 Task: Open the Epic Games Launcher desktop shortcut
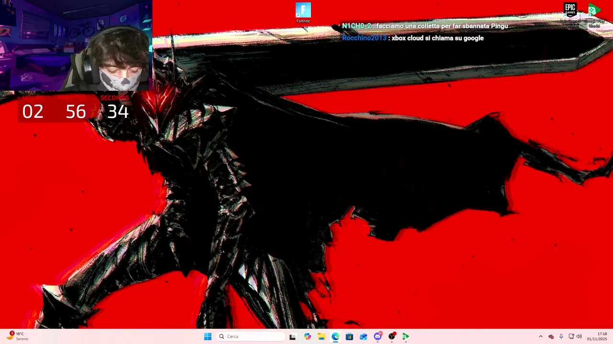pyautogui.click(x=570, y=15)
